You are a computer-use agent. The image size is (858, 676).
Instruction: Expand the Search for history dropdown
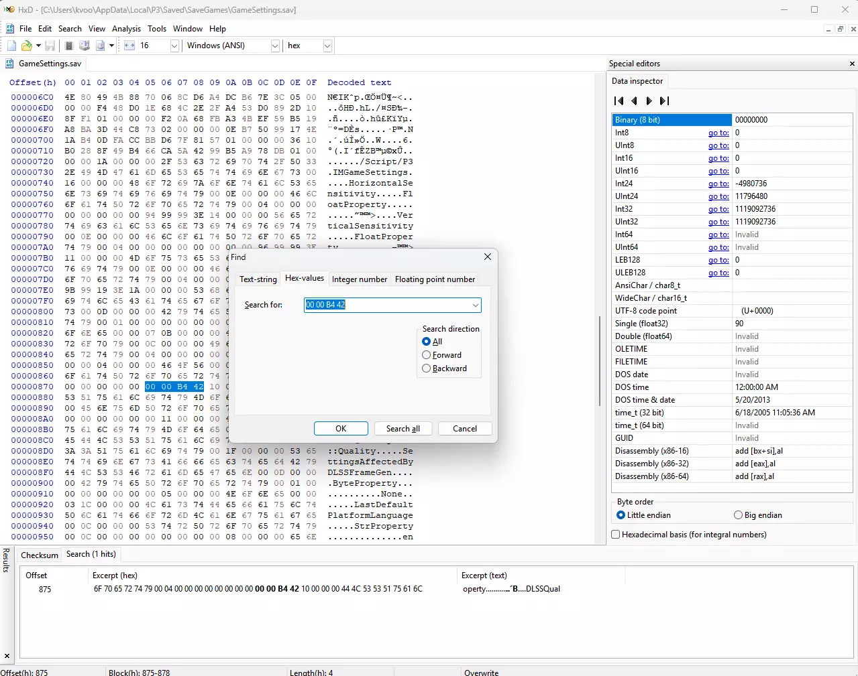click(476, 305)
